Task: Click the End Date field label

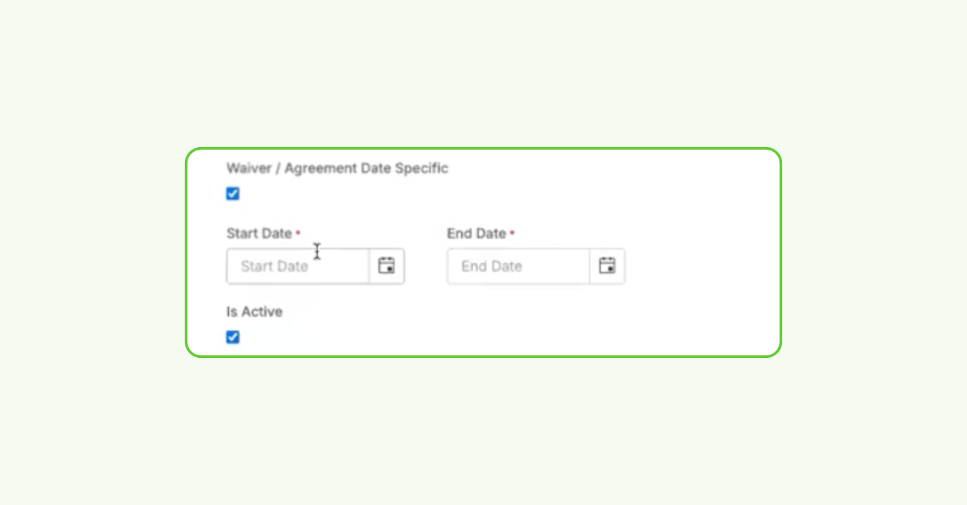Action: click(476, 233)
